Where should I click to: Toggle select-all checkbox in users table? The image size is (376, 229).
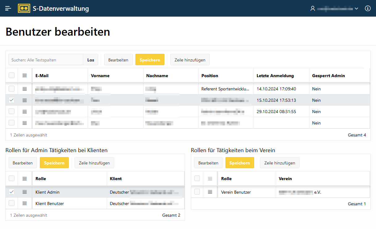click(x=11, y=76)
